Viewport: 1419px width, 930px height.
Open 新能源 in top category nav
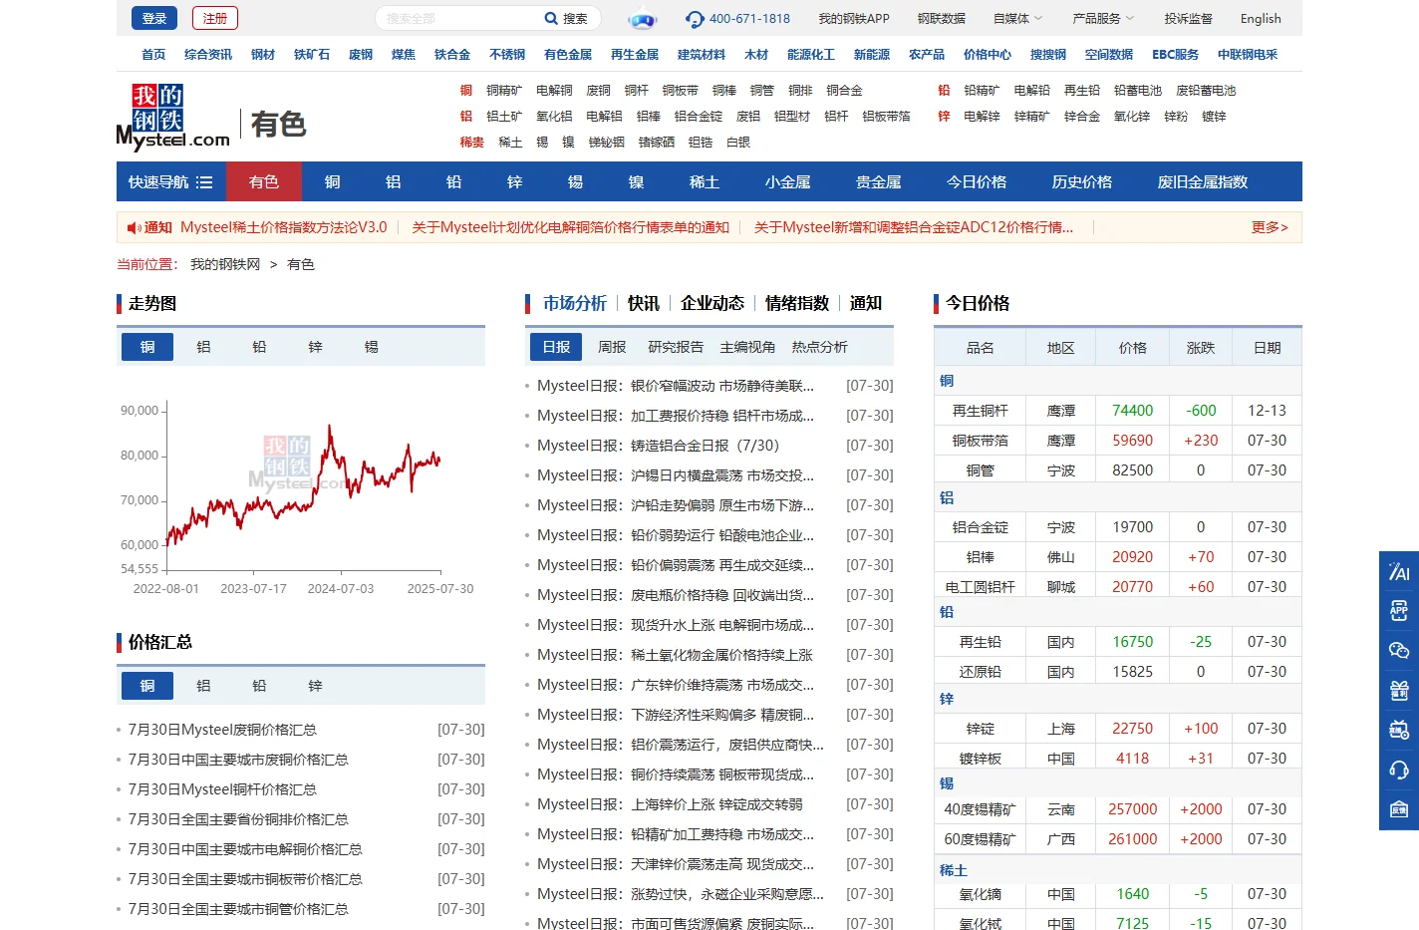click(872, 54)
